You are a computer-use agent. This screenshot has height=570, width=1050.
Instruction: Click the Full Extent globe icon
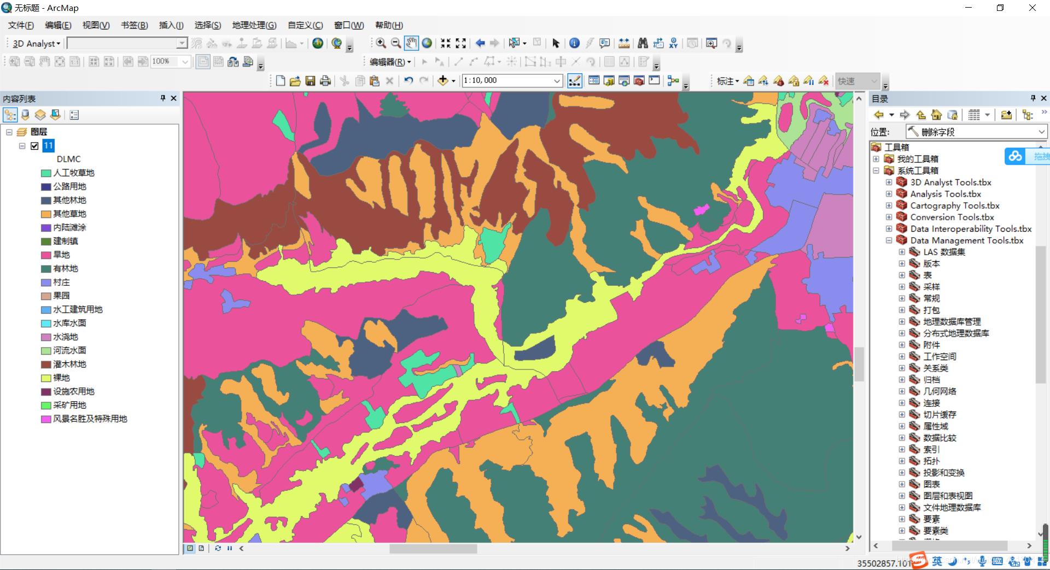tap(427, 43)
